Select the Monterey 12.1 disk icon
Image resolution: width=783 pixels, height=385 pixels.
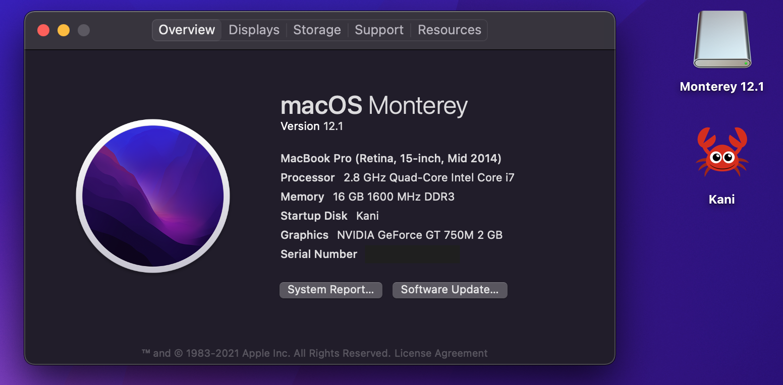pos(722,40)
